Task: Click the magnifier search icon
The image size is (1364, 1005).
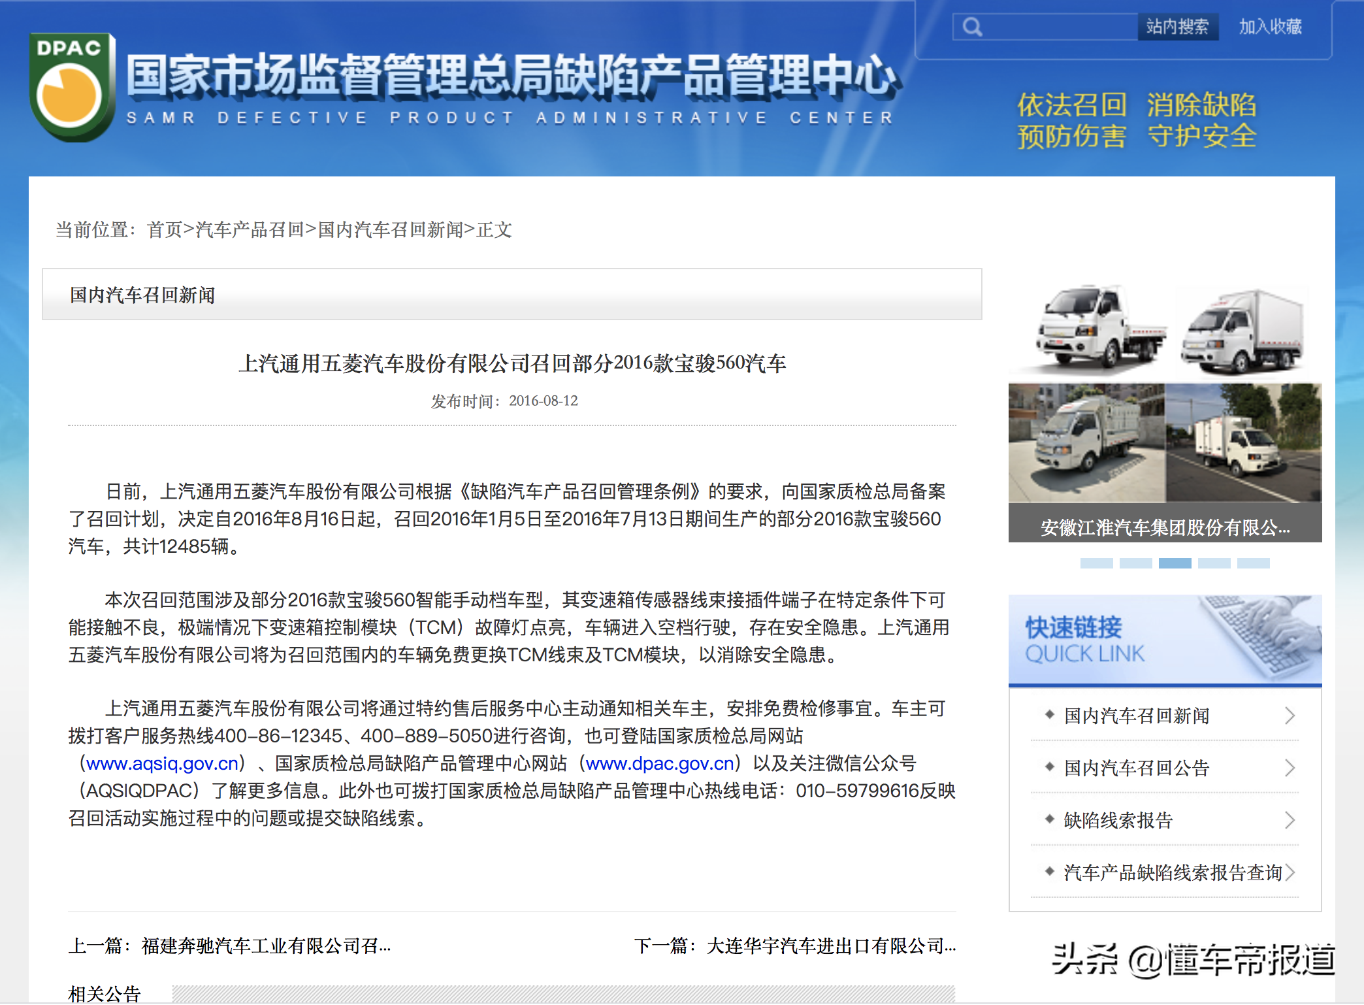Action: click(972, 27)
